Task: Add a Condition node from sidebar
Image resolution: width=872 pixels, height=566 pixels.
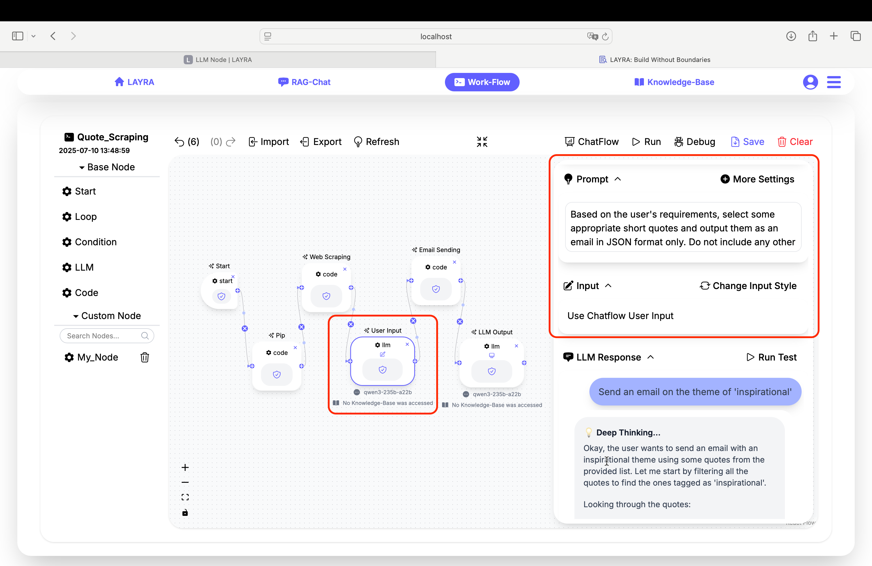Action: coord(89,242)
